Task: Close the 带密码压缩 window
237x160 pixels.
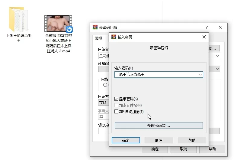Action: click(220, 27)
